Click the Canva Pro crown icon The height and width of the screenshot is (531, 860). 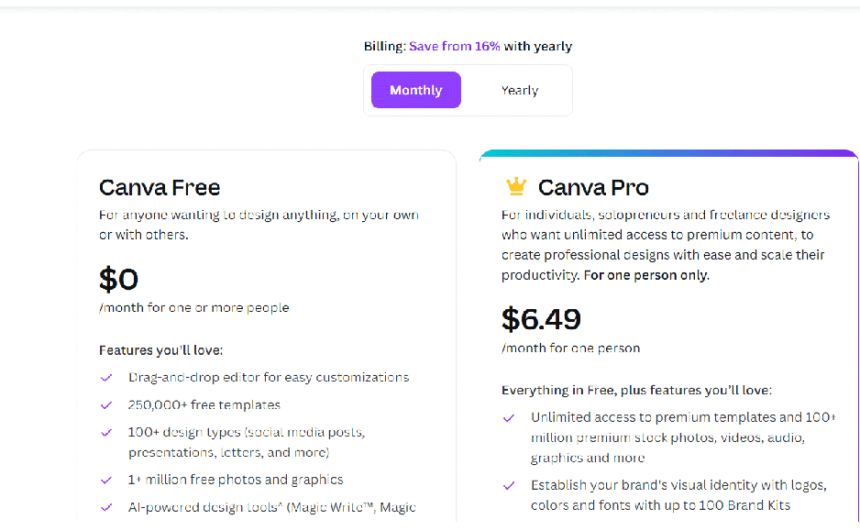[516, 187]
